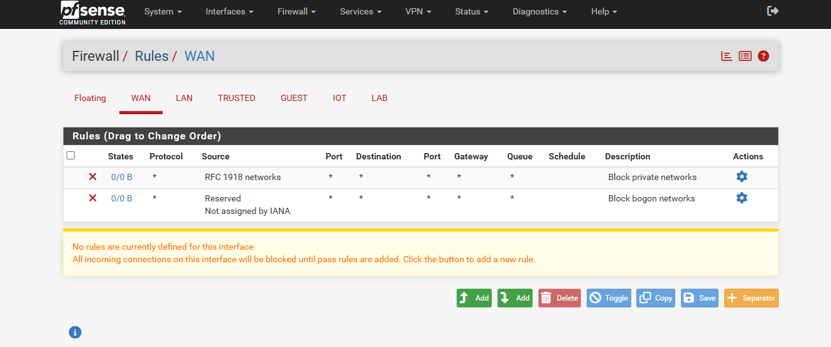Viewport: 831px width, 347px height.
Task: Open the related status chart icon
Action: pos(727,56)
